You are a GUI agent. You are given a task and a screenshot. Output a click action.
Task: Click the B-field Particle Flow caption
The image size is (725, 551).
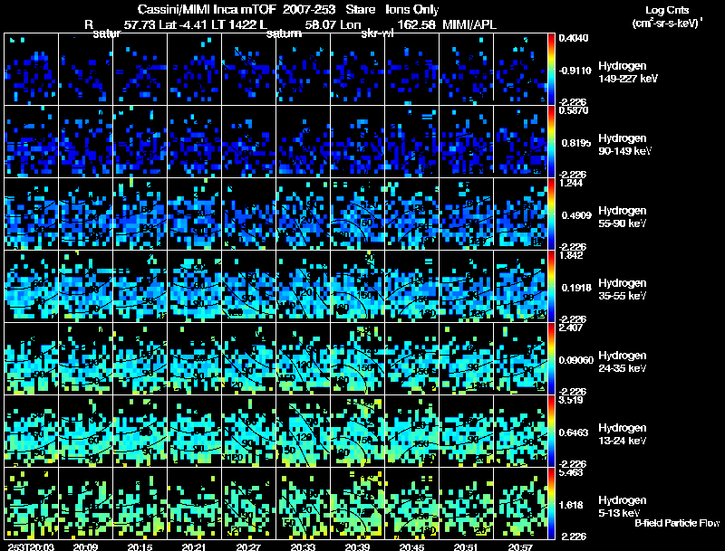(677, 523)
